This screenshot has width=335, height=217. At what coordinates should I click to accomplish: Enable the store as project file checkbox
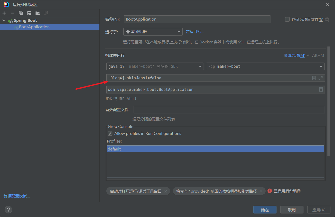point(287,20)
